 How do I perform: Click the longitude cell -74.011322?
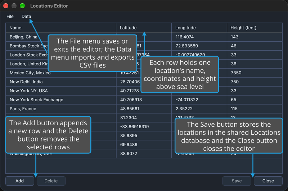point(199,100)
